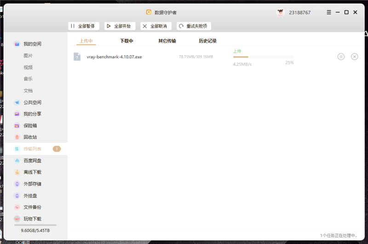
Task: Click the 全部开始 button
Action: pyautogui.click(x=120, y=26)
